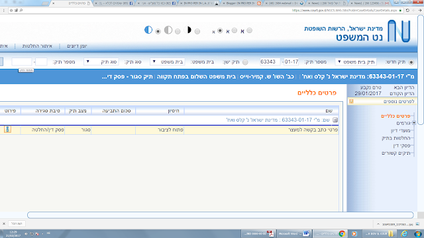Open the בית משפט dropdown
This screenshot has height=238, width=424.
click(168, 61)
